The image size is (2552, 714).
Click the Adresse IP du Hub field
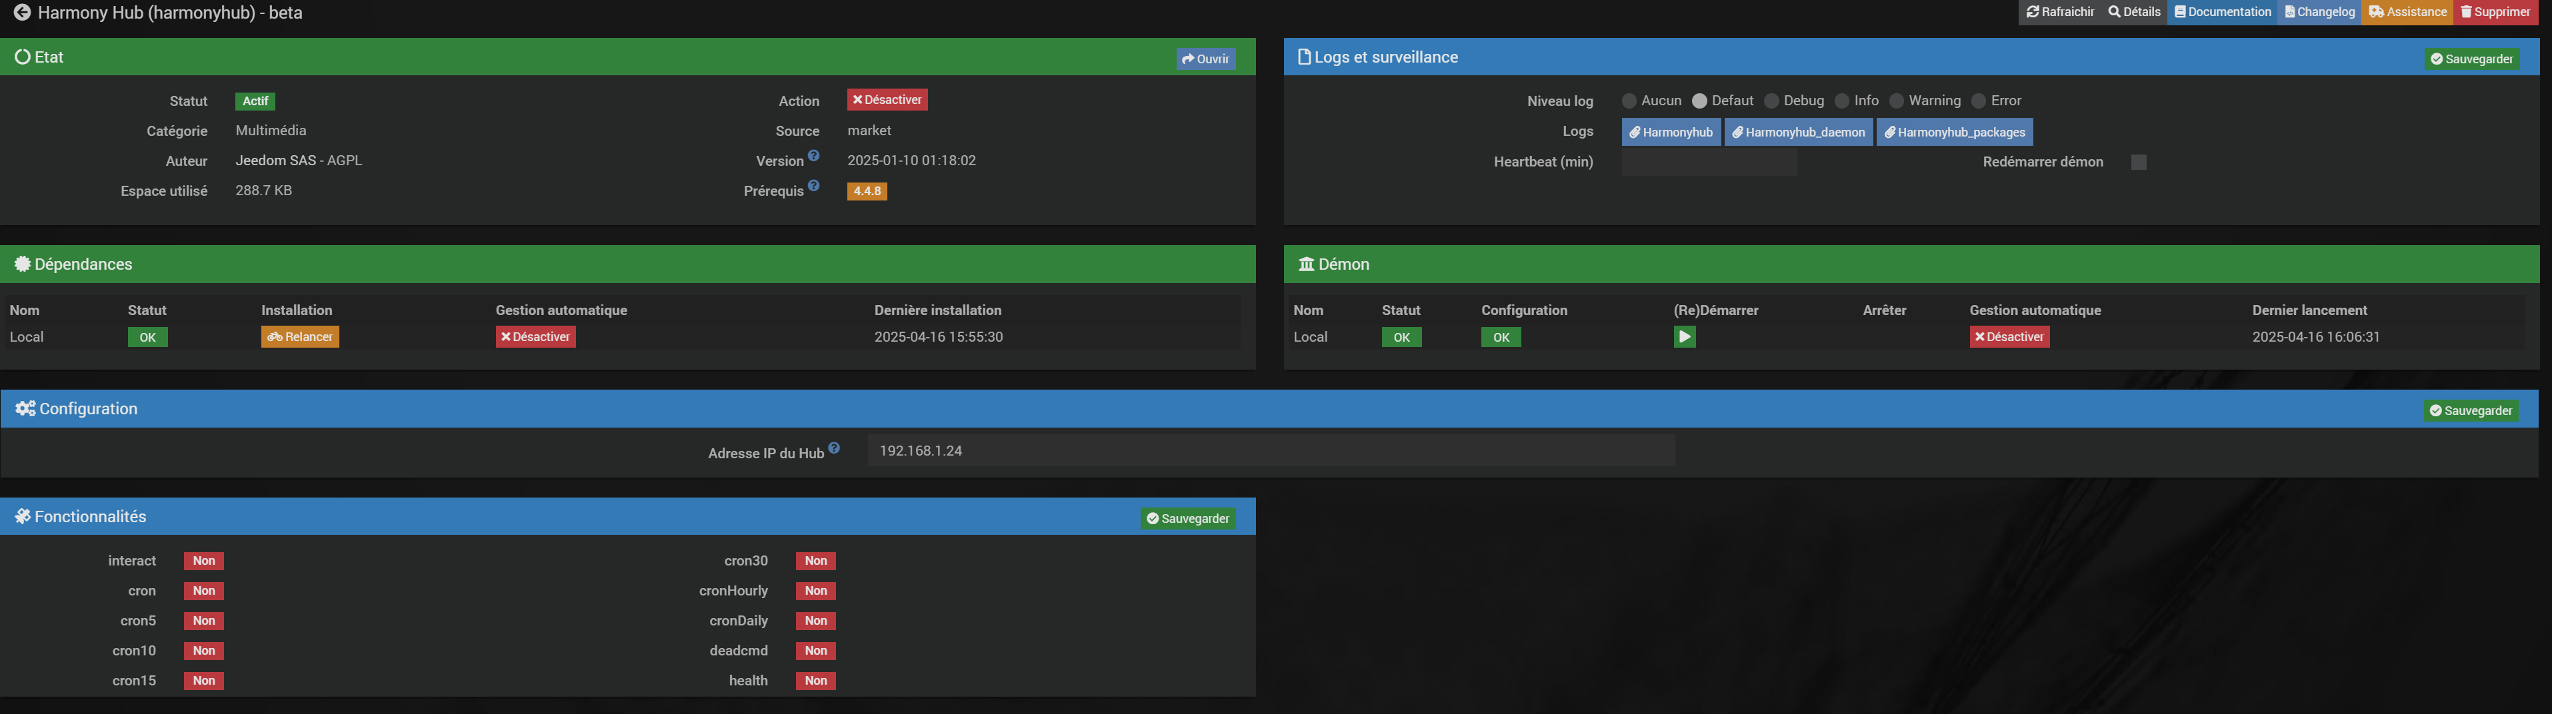[1271, 451]
